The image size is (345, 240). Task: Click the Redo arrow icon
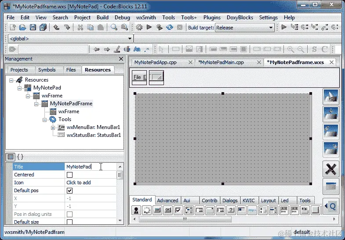click(67, 27)
